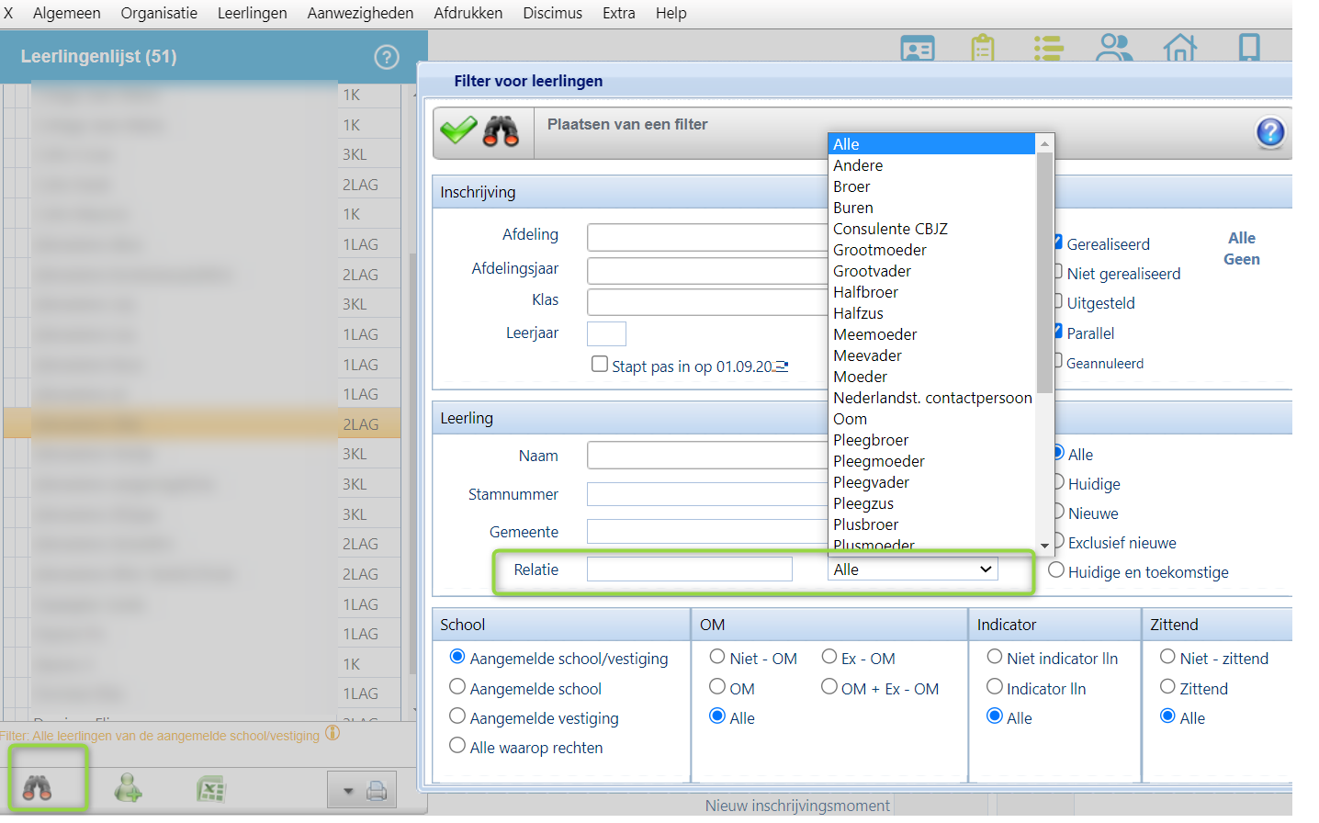This screenshot has width=1319, height=823.
Task: Open the Afdrukken menu
Action: pos(468,13)
